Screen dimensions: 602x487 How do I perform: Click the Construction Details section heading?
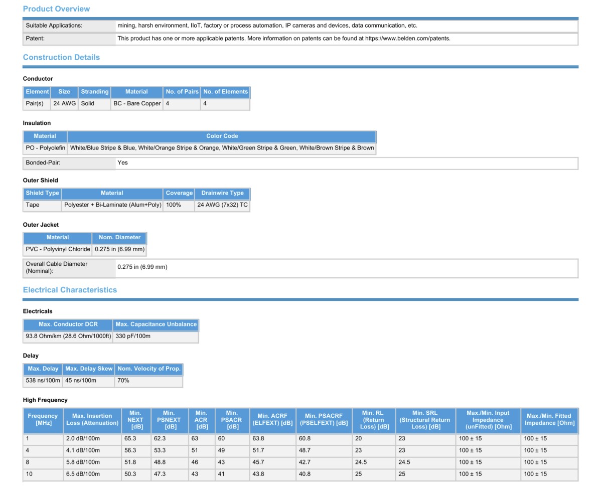pyautogui.click(x=61, y=57)
